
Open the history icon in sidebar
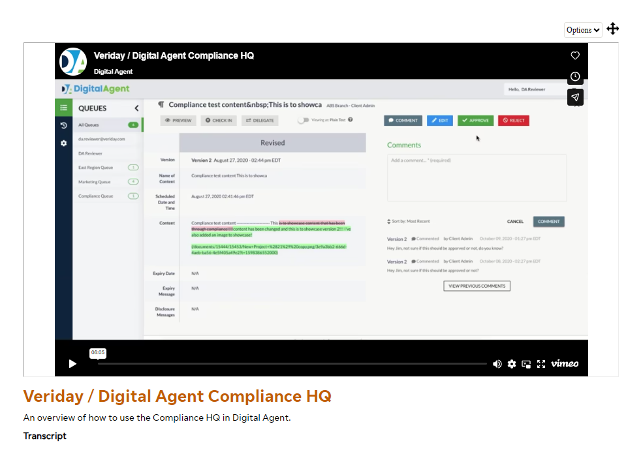(x=63, y=125)
